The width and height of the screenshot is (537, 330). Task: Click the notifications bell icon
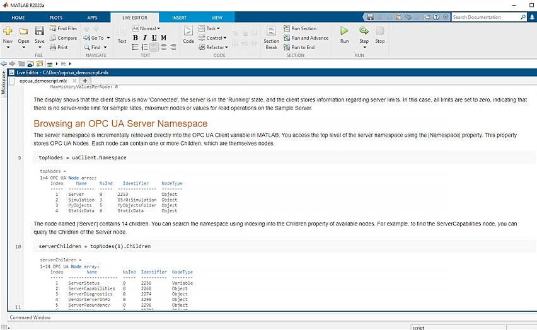531,17
